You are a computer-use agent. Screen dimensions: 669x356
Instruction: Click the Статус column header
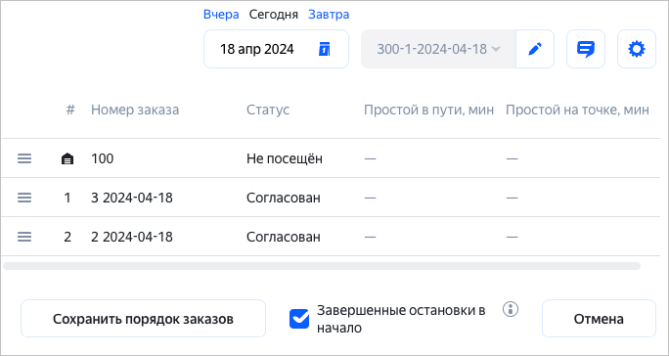coord(268,110)
